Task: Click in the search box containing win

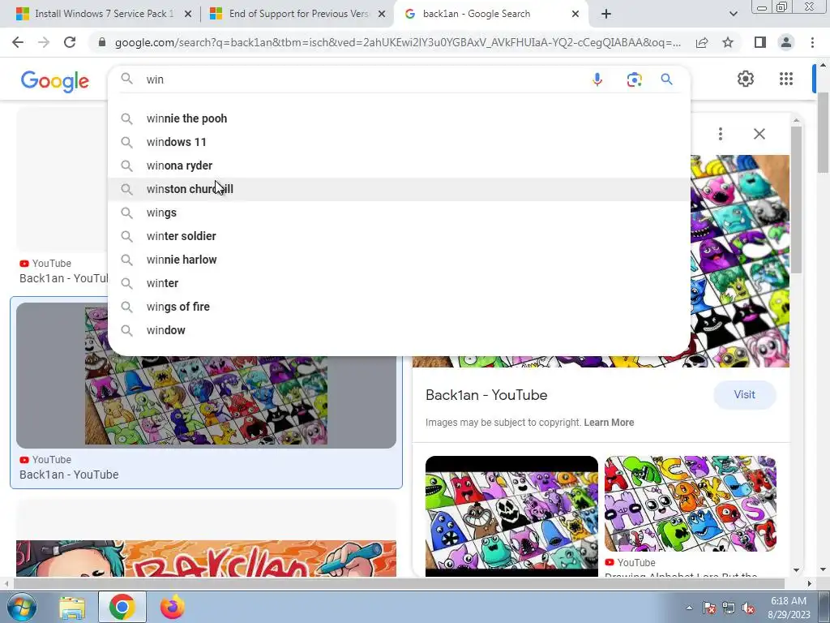Action: 360,79
